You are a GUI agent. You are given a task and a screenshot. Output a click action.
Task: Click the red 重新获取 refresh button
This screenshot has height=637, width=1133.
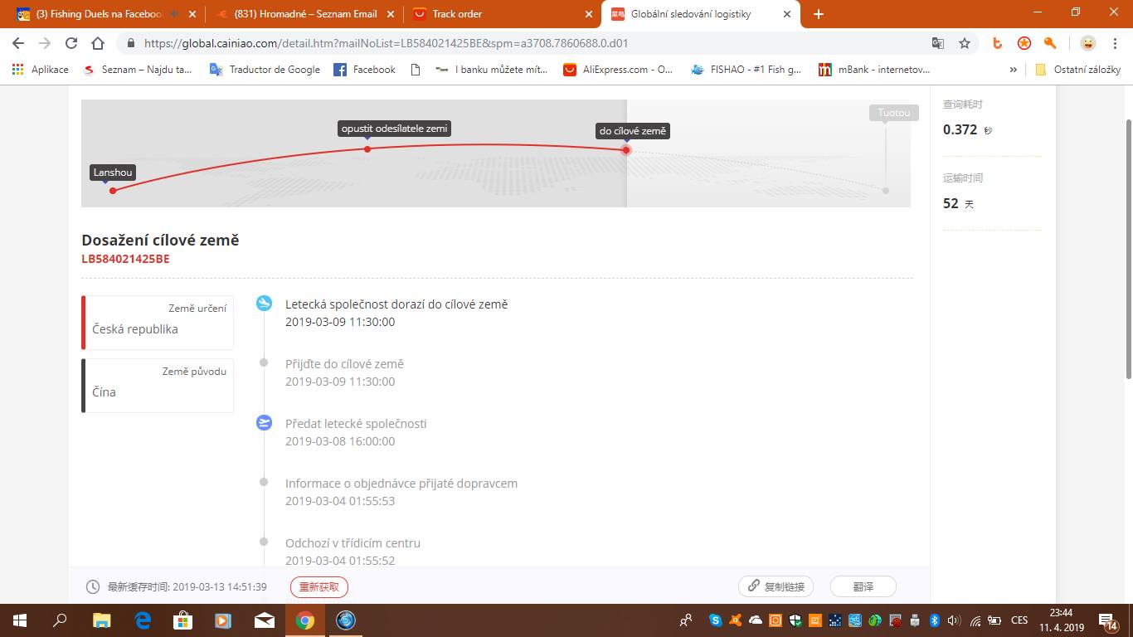coord(319,586)
